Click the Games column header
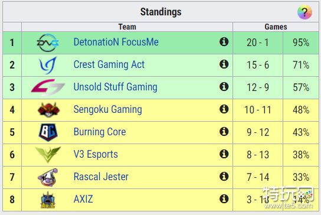Viewport: 321px width, 215px height. 276,27
